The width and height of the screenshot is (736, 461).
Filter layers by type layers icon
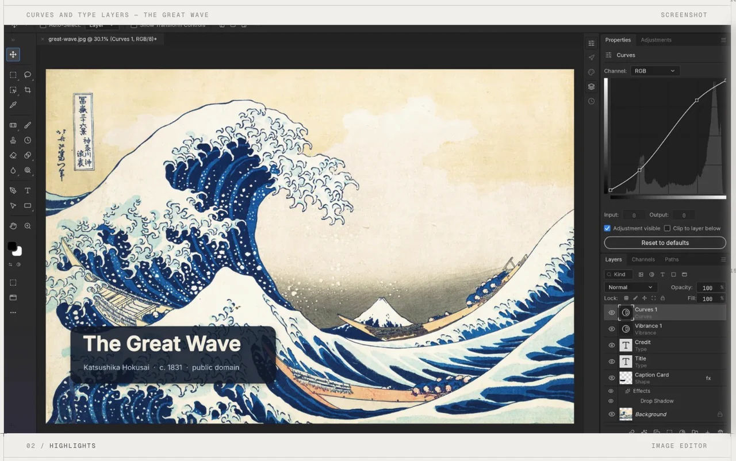click(x=662, y=275)
